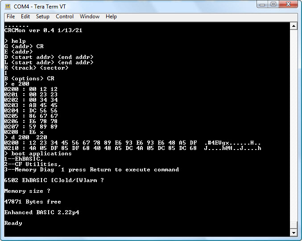Image resolution: width=302 pixels, height=241 pixels.
Task: Click the scrollbar up arrow
Action: click(293, 26)
